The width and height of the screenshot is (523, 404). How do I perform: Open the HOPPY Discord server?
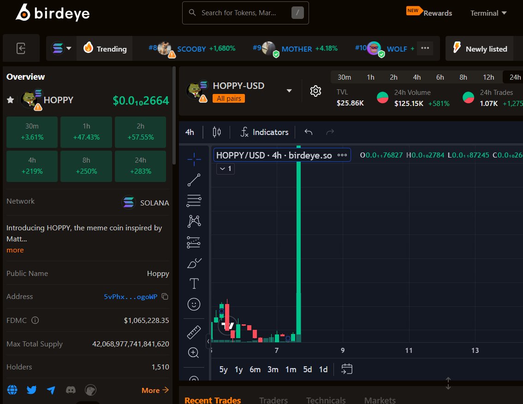tap(71, 390)
